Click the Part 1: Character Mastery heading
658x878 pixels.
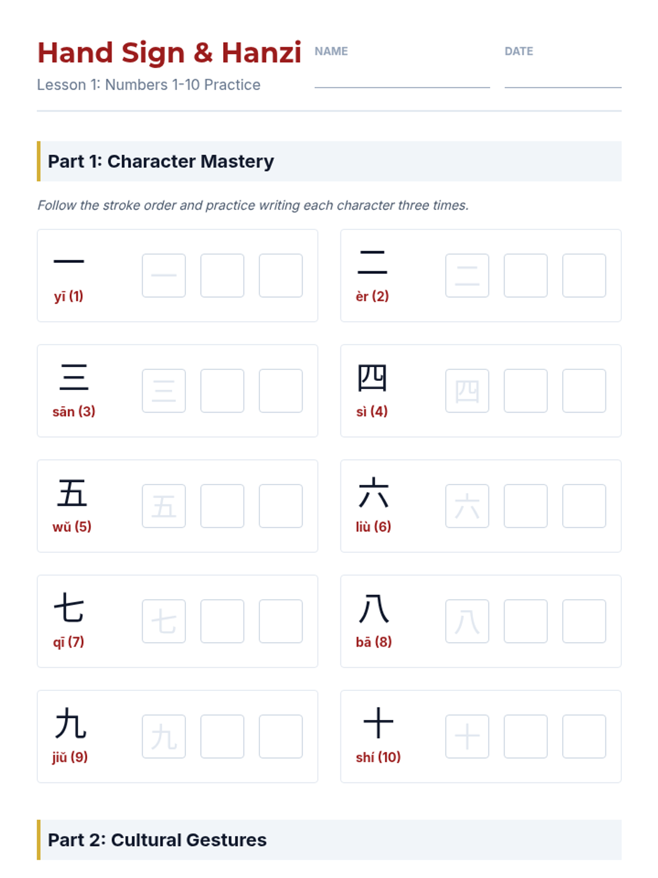coord(161,161)
